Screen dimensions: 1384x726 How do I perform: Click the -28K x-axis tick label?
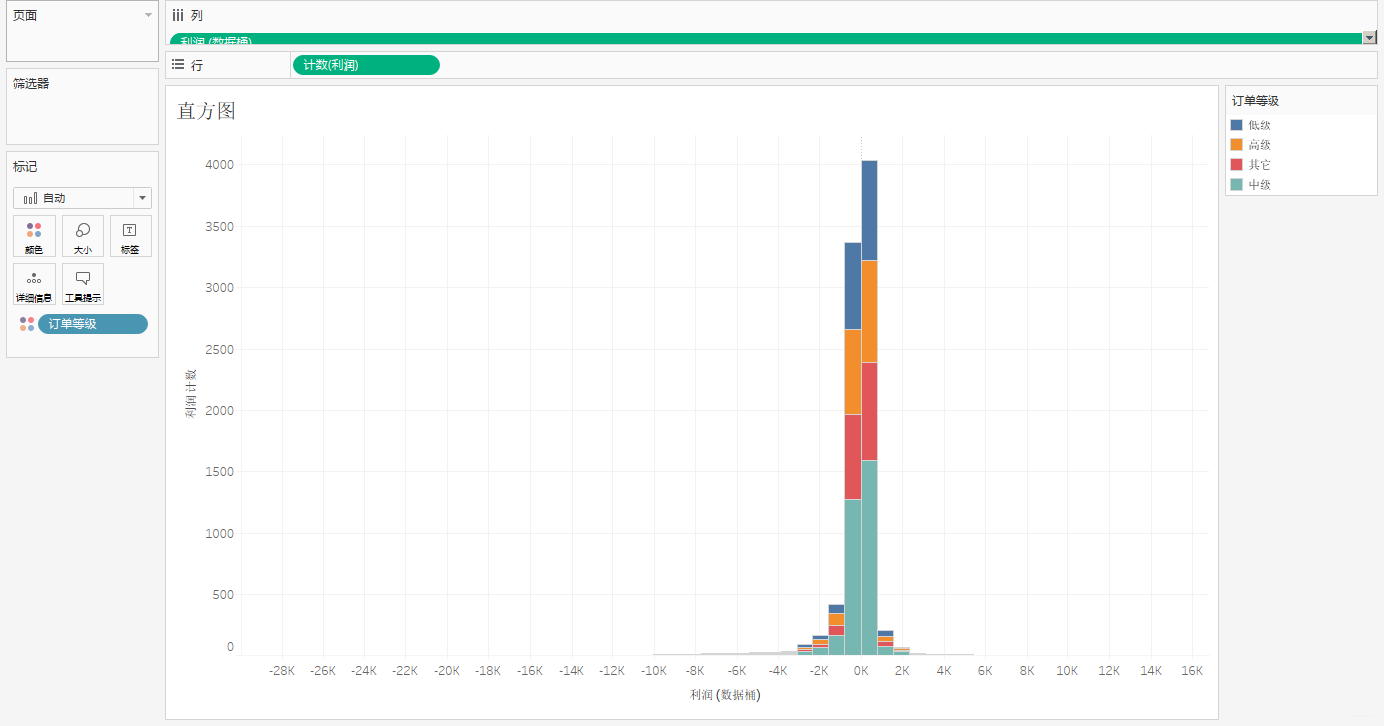tap(282, 672)
